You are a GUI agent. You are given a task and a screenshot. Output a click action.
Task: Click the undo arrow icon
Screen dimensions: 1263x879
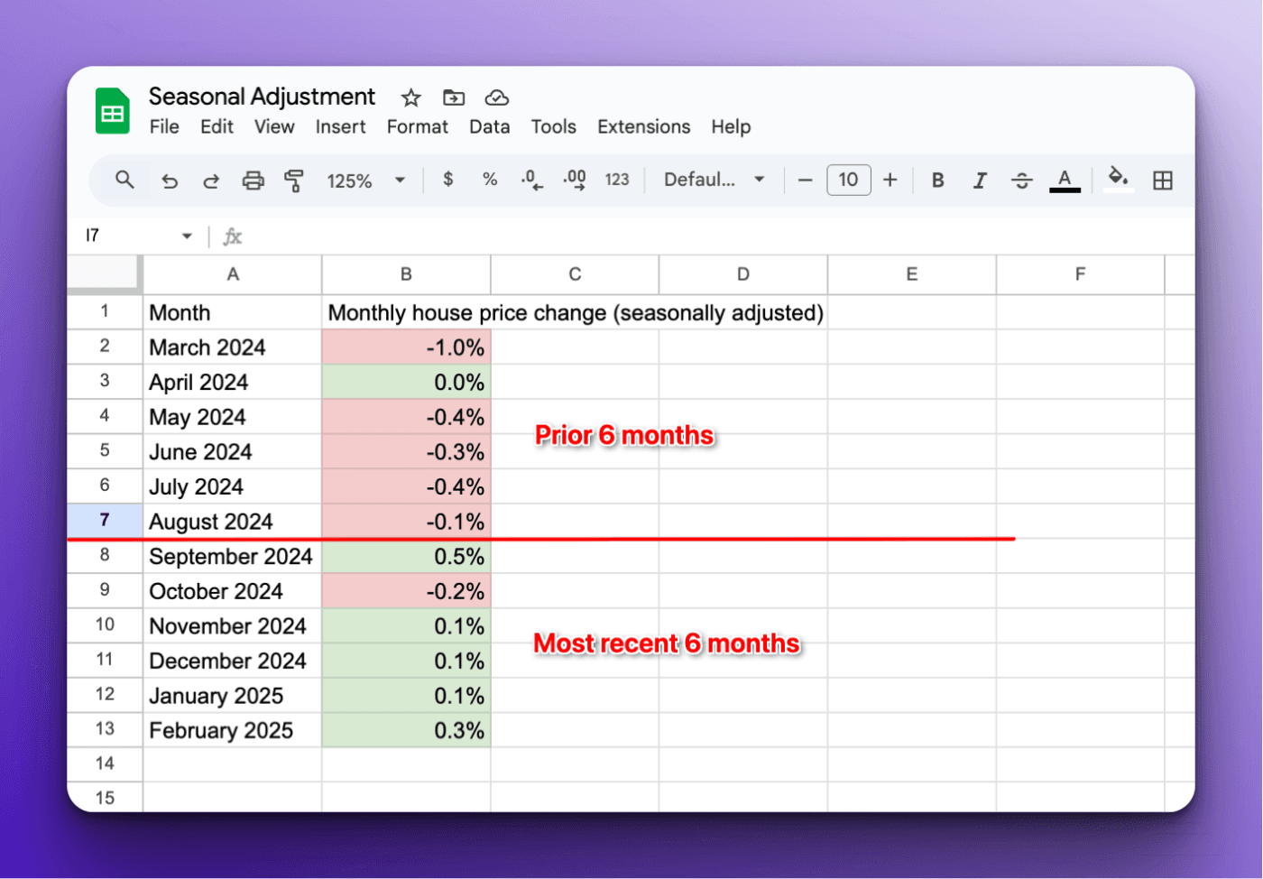coord(170,180)
